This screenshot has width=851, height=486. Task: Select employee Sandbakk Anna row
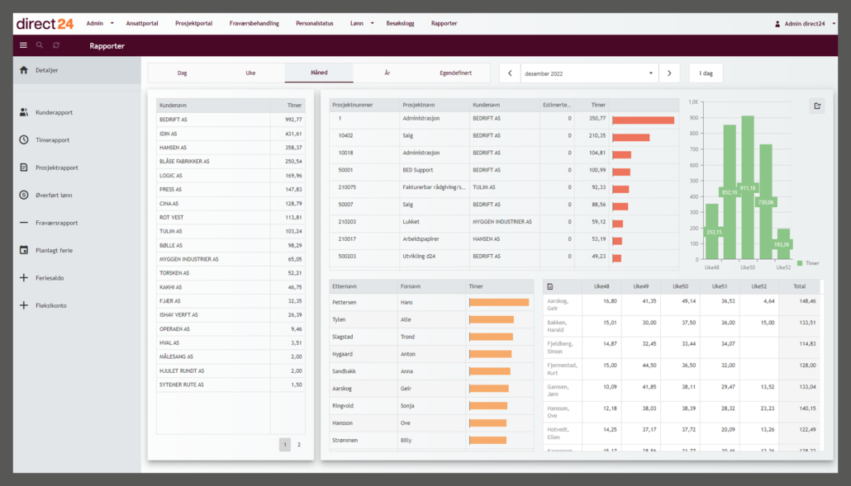[x=431, y=371]
